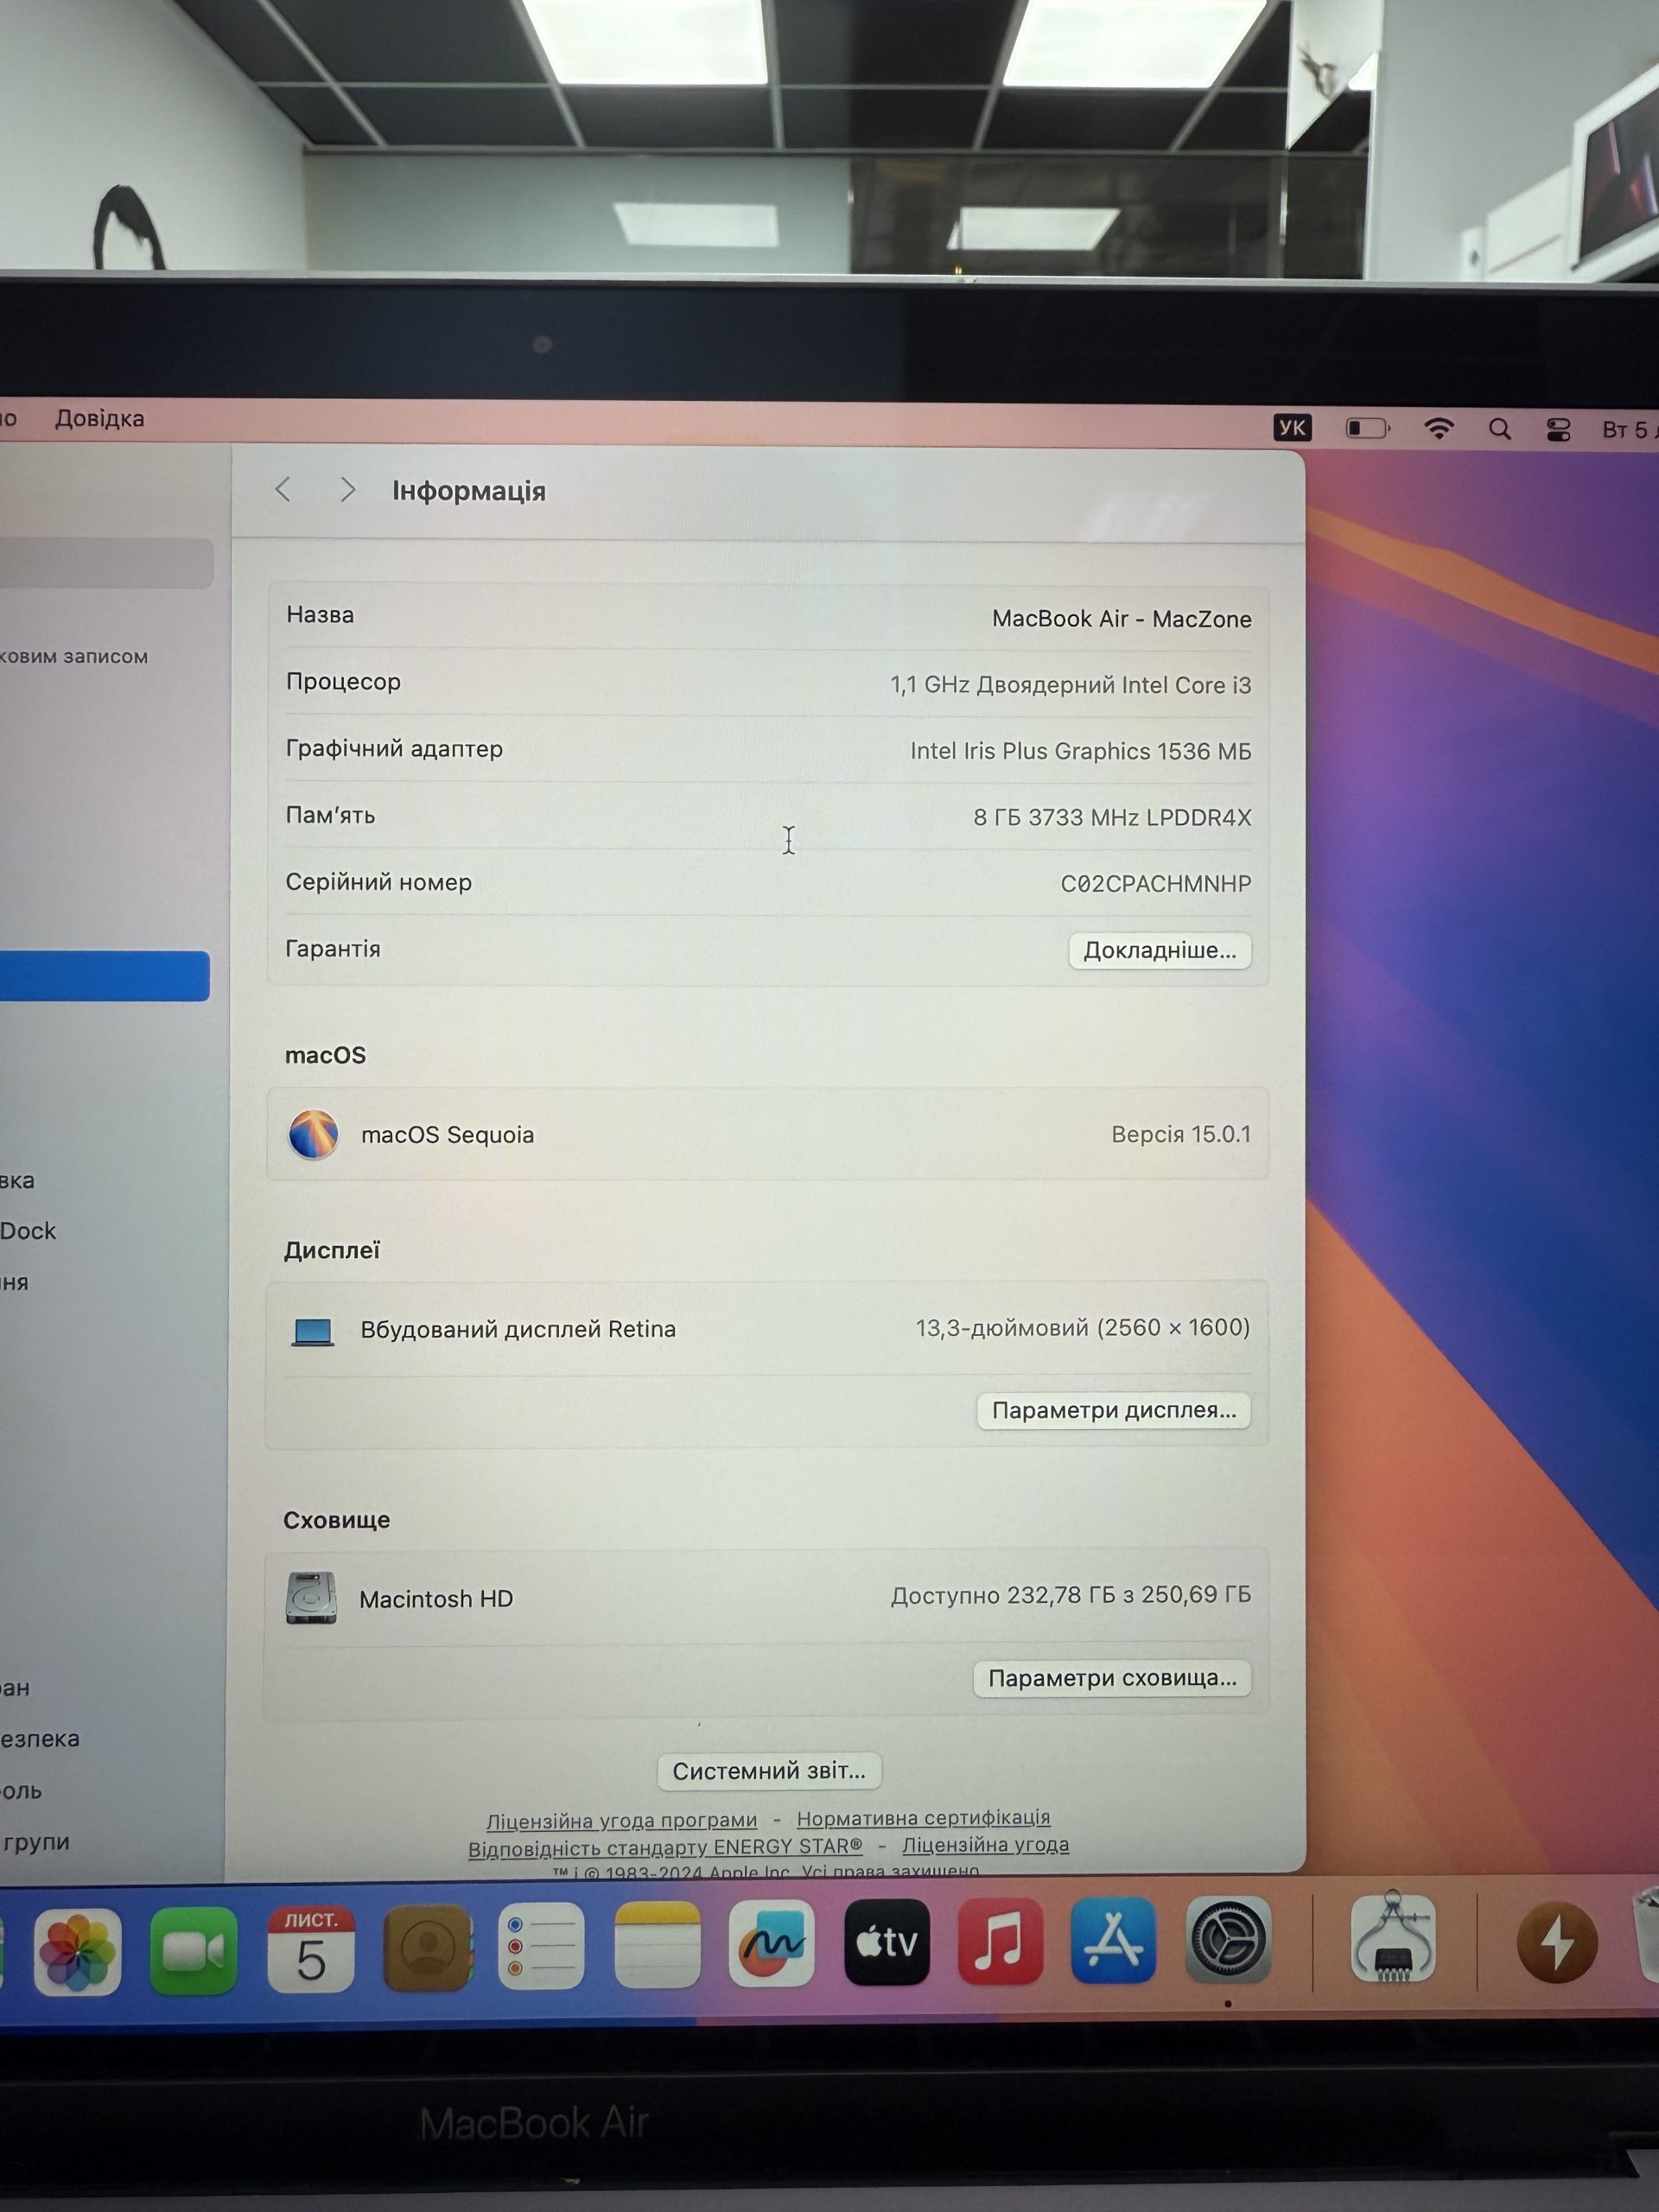Open the lightning bolt app in the Dock
The image size is (1659, 2212).
[1557, 1941]
